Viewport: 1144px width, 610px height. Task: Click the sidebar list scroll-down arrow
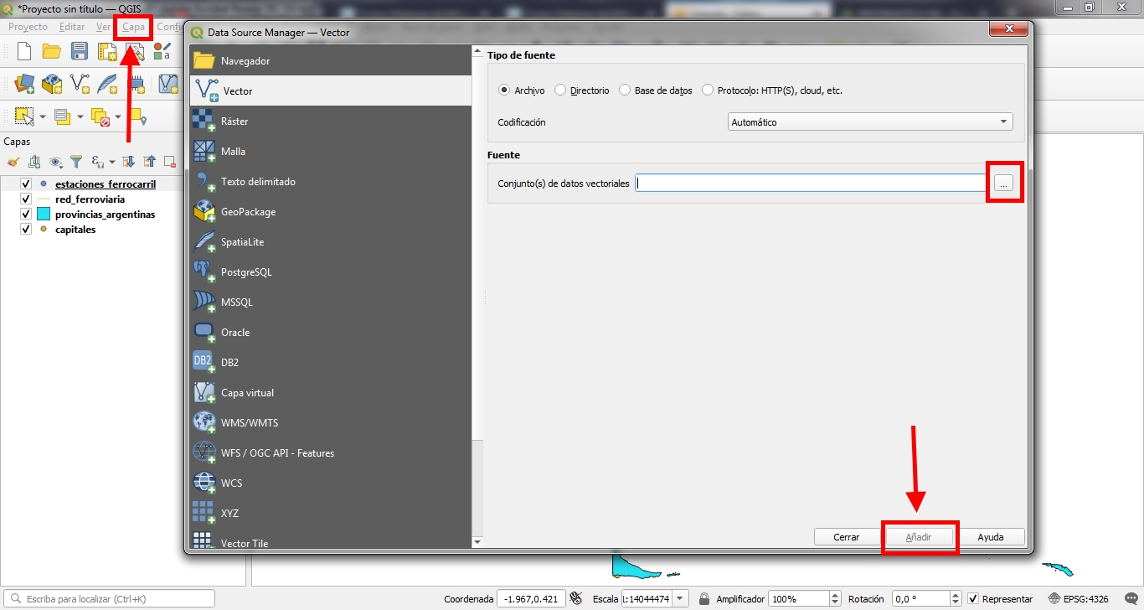(x=477, y=542)
